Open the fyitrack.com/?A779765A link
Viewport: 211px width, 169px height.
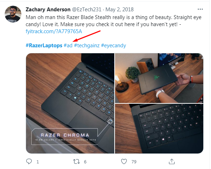coord(54,31)
